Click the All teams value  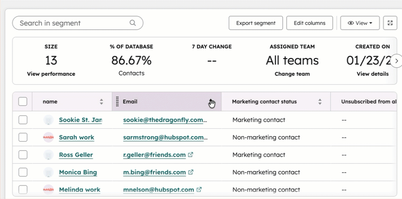[x=292, y=61]
